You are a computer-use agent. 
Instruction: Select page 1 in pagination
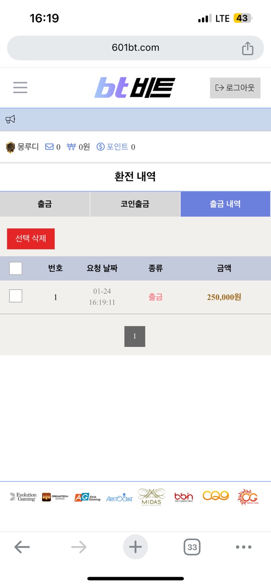pyautogui.click(x=135, y=336)
